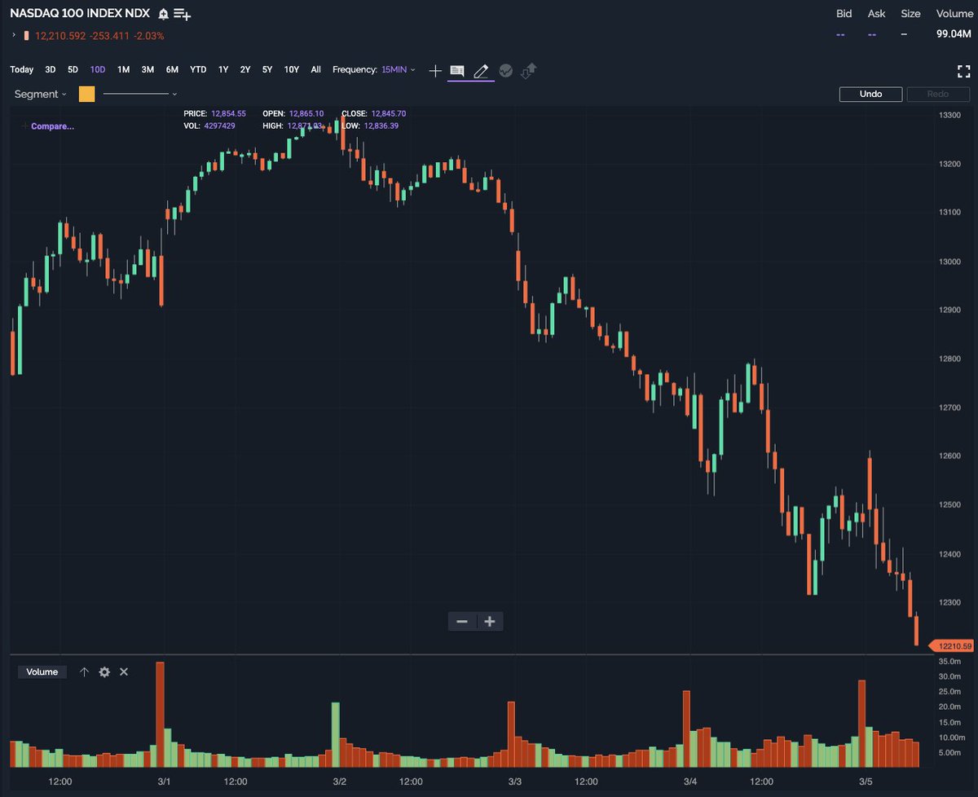
Task: Enter fullscreen chart mode
Action: click(964, 71)
